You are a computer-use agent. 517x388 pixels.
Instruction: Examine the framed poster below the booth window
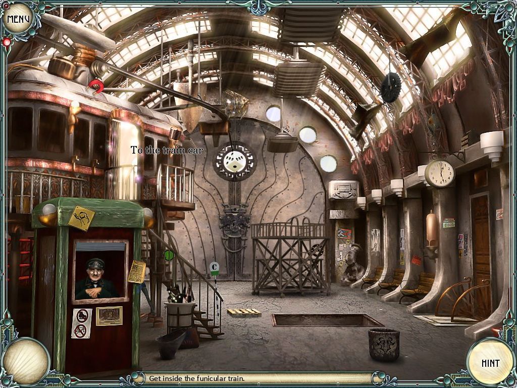click(x=110, y=317)
